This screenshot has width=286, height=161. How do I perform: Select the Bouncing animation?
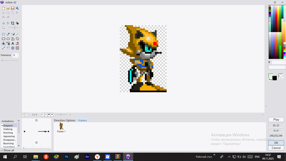pos(9,143)
